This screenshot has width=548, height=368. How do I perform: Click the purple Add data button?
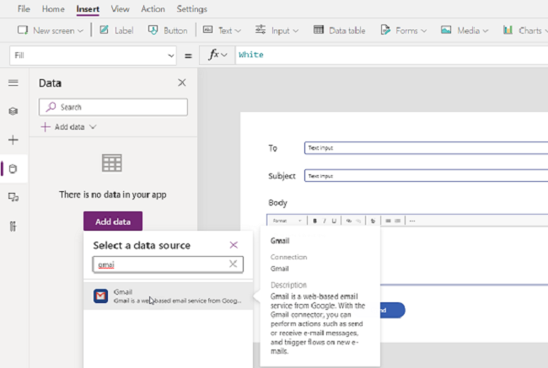click(113, 221)
